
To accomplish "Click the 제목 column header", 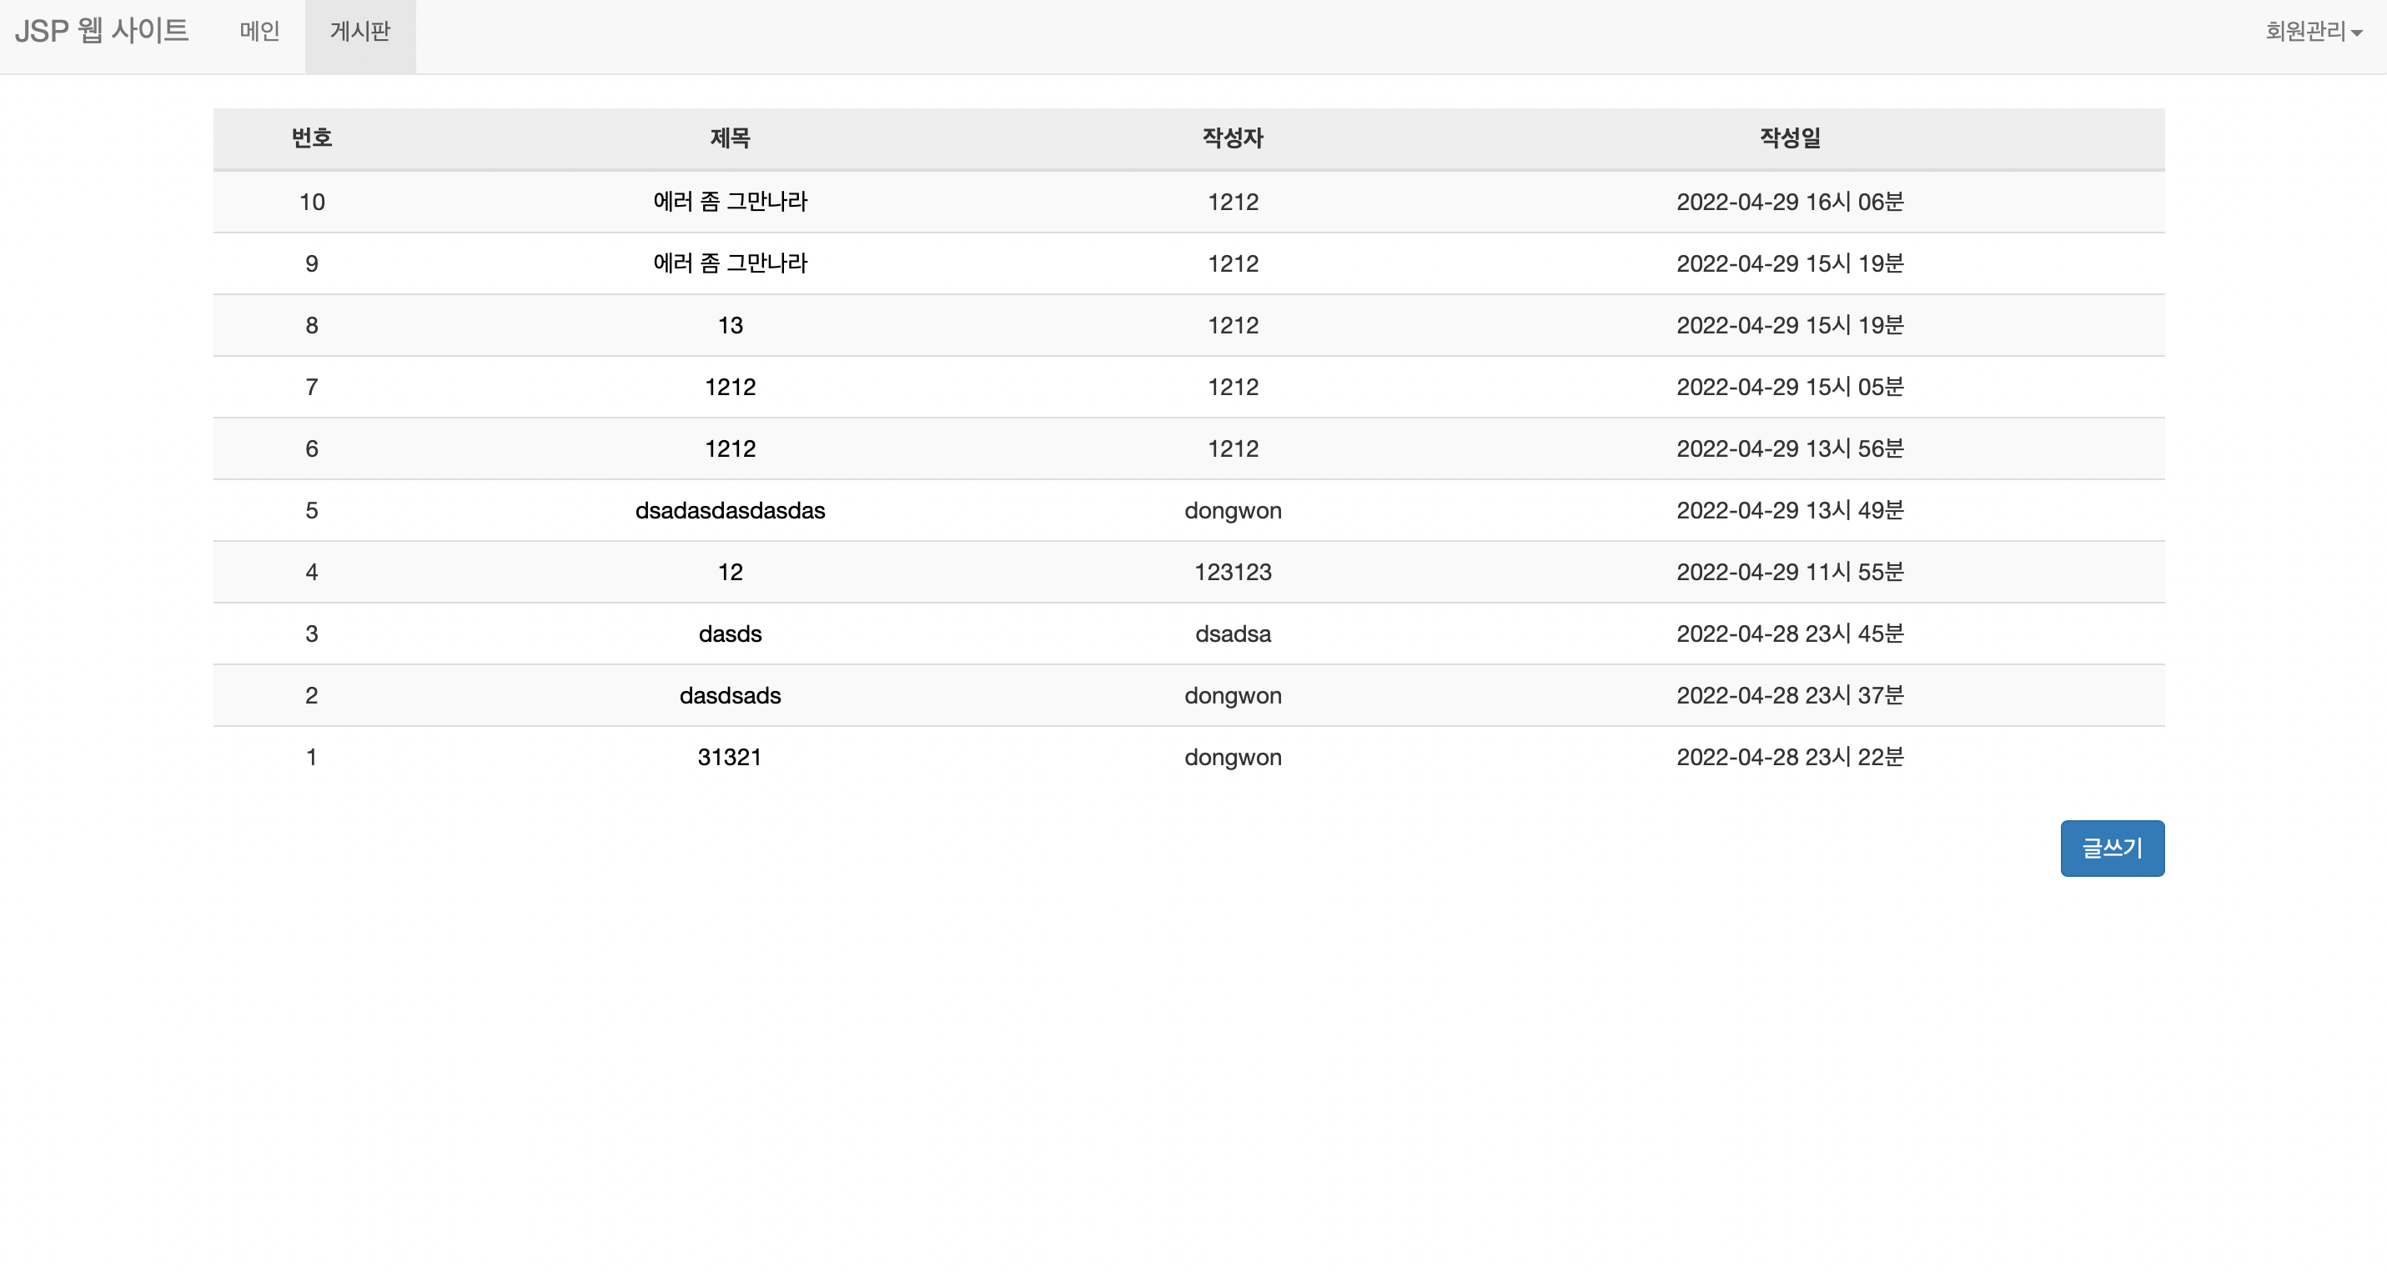I will click(730, 138).
